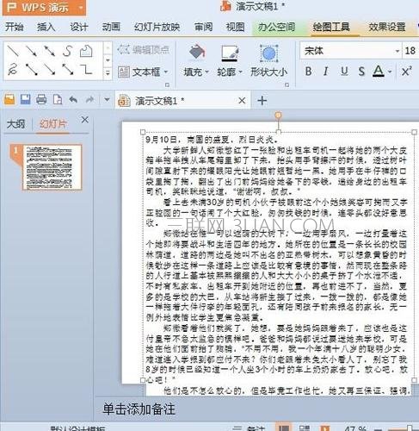Screen dimensions: 419x431
Task: Click the 填充 fill bucket icon
Action: 197,53
